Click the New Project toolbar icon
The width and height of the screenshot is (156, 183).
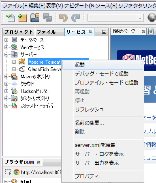point(22,18)
